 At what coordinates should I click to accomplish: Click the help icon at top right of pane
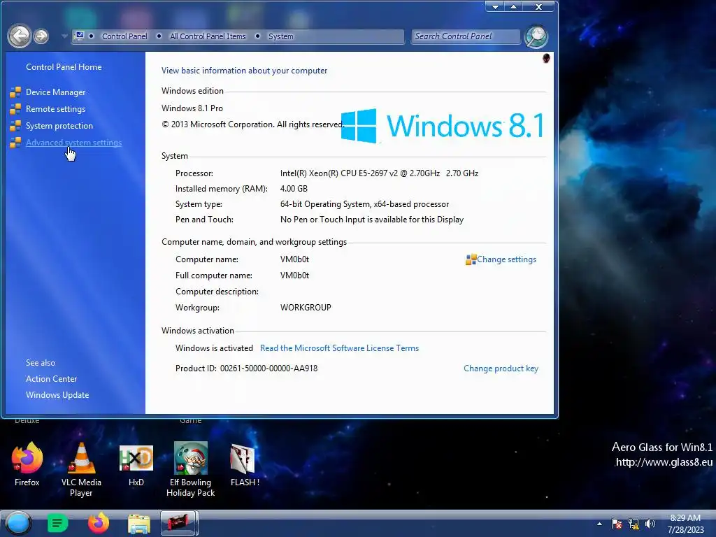click(546, 58)
